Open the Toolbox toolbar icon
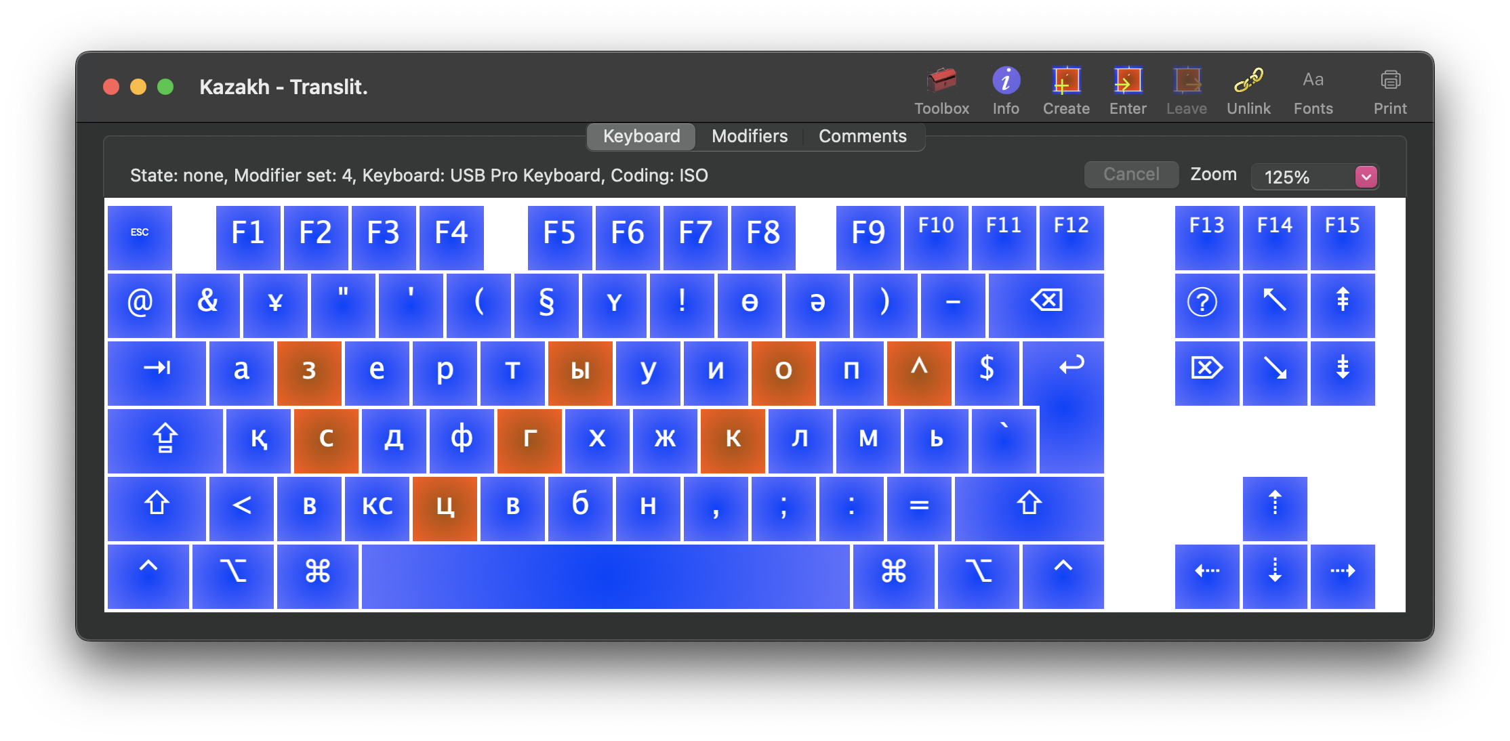Screen dimensions: 1510x741 pos(941,81)
